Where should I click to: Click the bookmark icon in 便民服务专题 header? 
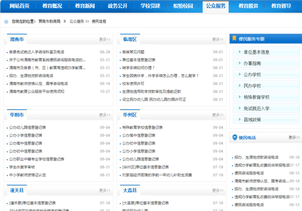(x=234, y=38)
